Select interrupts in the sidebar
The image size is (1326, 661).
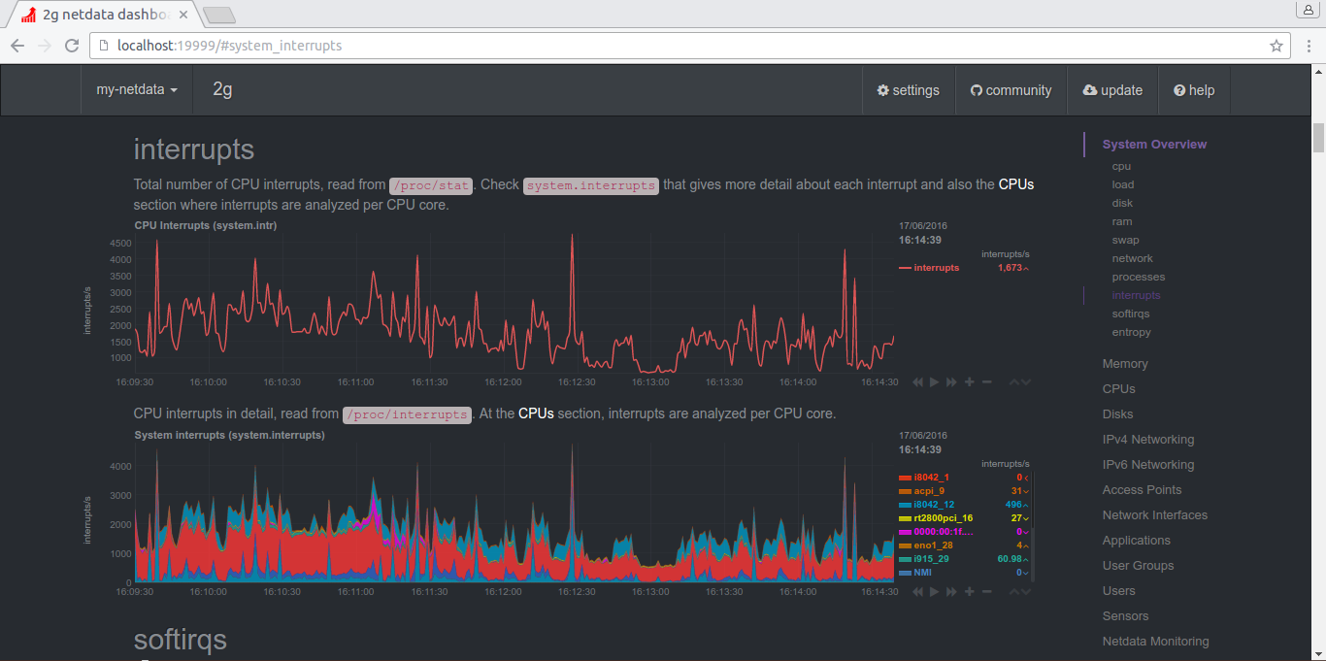[x=1137, y=295]
